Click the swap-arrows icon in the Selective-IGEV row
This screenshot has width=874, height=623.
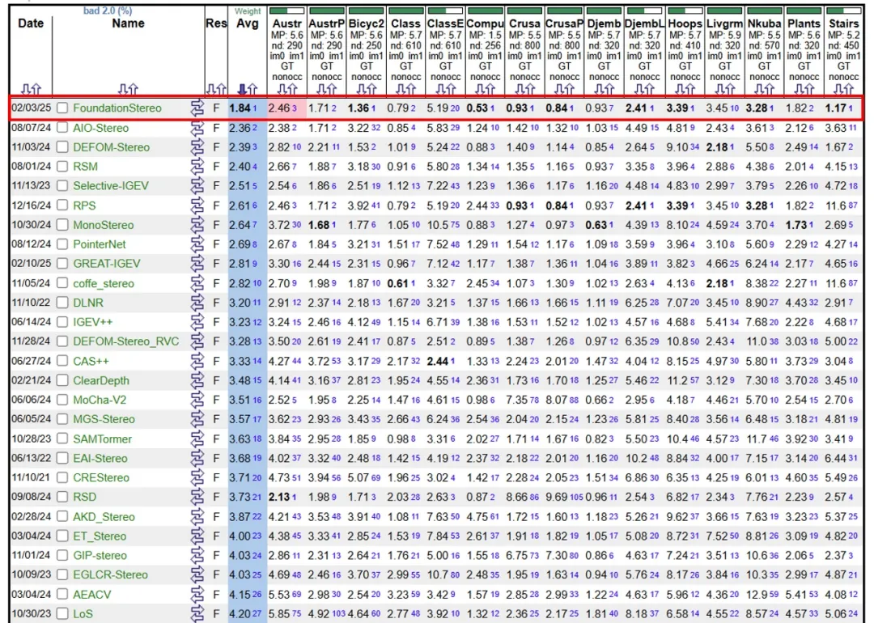click(197, 186)
